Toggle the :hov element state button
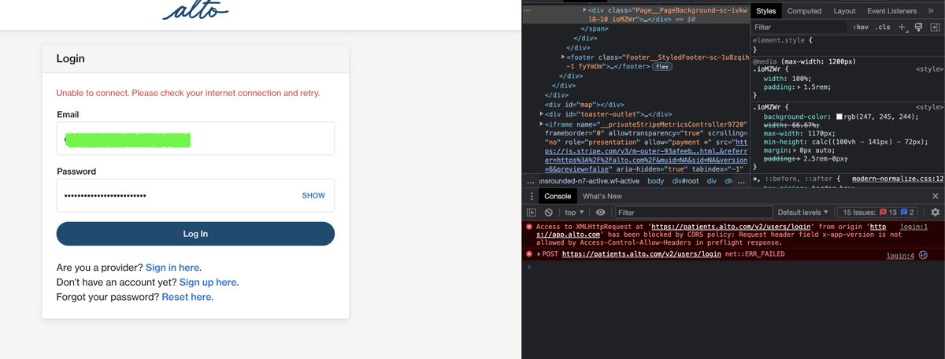This screenshot has width=945, height=359. 860,27
